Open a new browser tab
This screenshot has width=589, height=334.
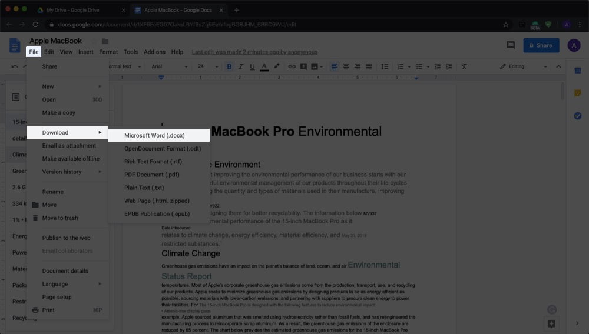coord(237,10)
